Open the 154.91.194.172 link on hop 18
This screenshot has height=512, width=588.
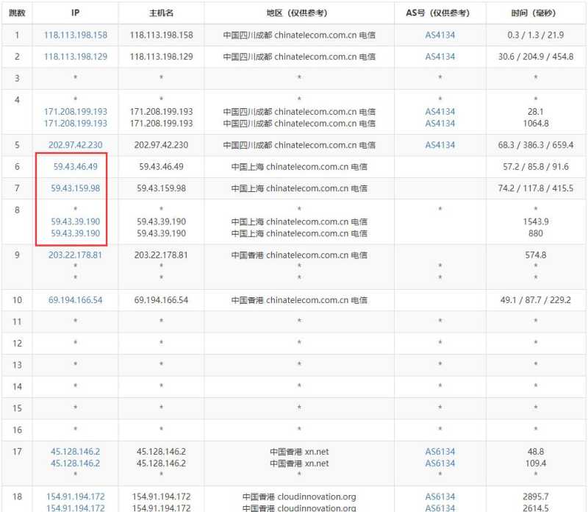(74, 497)
